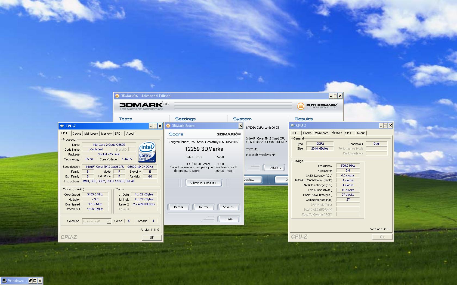The height and width of the screenshot is (285, 457).
Task: Click the 381.7 MHz bus speed value
Action: [95, 204]
